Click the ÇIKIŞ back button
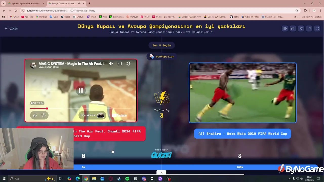The height and width of the screenshot is (182, 324). (11, 29)
